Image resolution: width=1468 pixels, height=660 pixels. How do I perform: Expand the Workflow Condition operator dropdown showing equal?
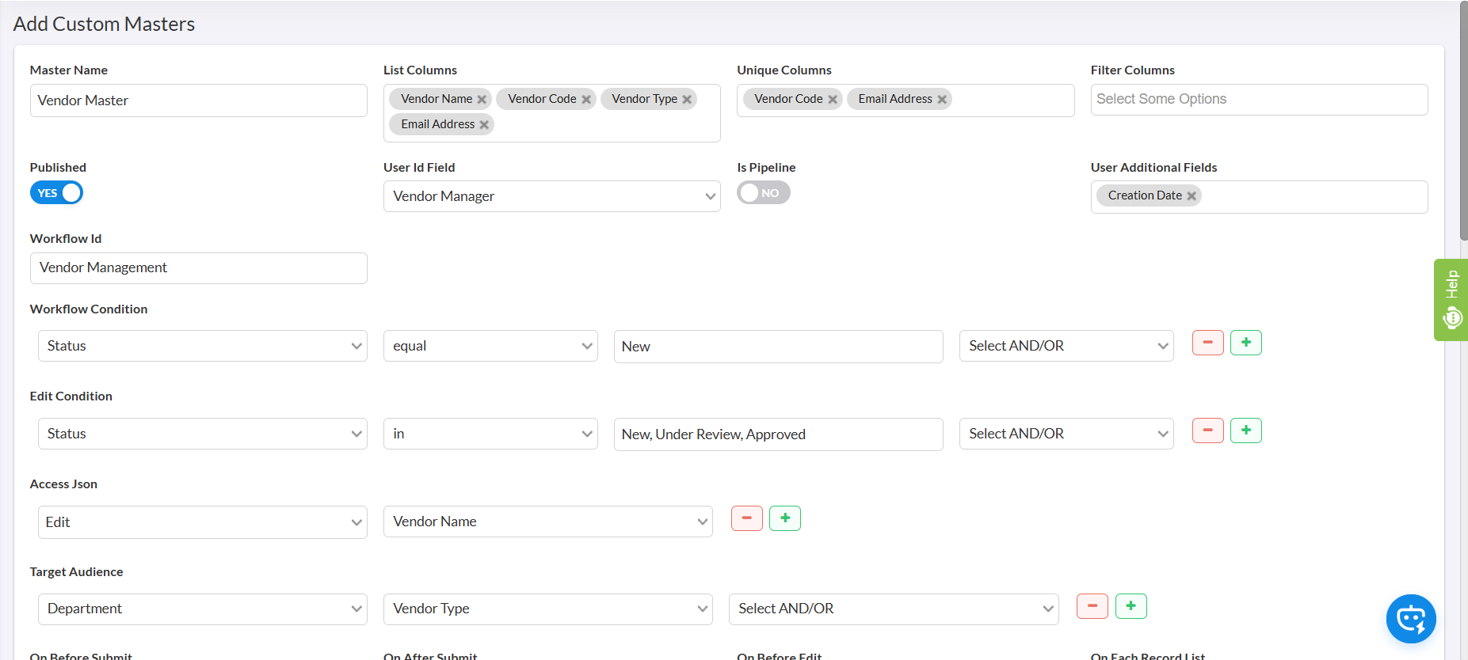click(x=490, y=346)
